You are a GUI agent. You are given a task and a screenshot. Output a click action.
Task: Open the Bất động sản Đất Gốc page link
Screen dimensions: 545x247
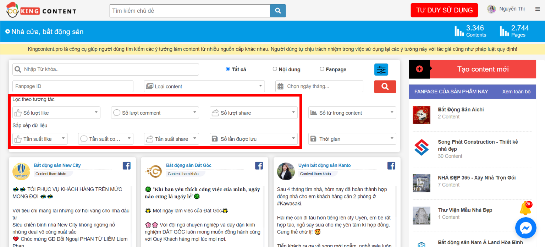tap(189, 165)
